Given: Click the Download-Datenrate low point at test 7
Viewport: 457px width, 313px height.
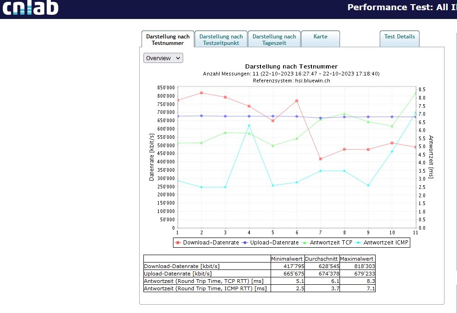Looking at the screenshot, I should 321,159.
